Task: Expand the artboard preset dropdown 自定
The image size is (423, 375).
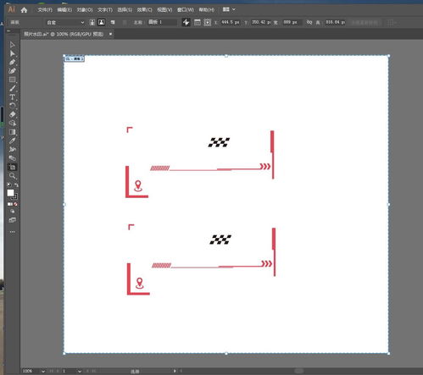Action: [65, 22]
